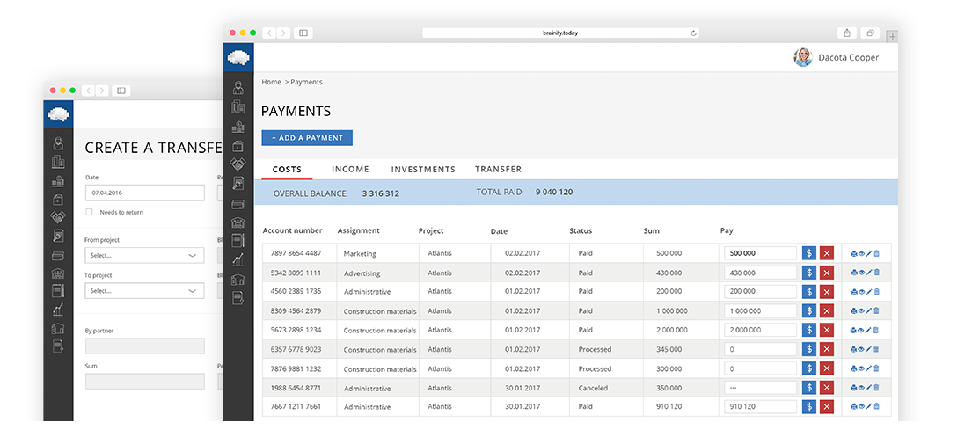This screenshot has width=972, height=430.
Task: Click the date 30.01.2017 in 7667 1211 7661 row
Action: tap(523, 407)
